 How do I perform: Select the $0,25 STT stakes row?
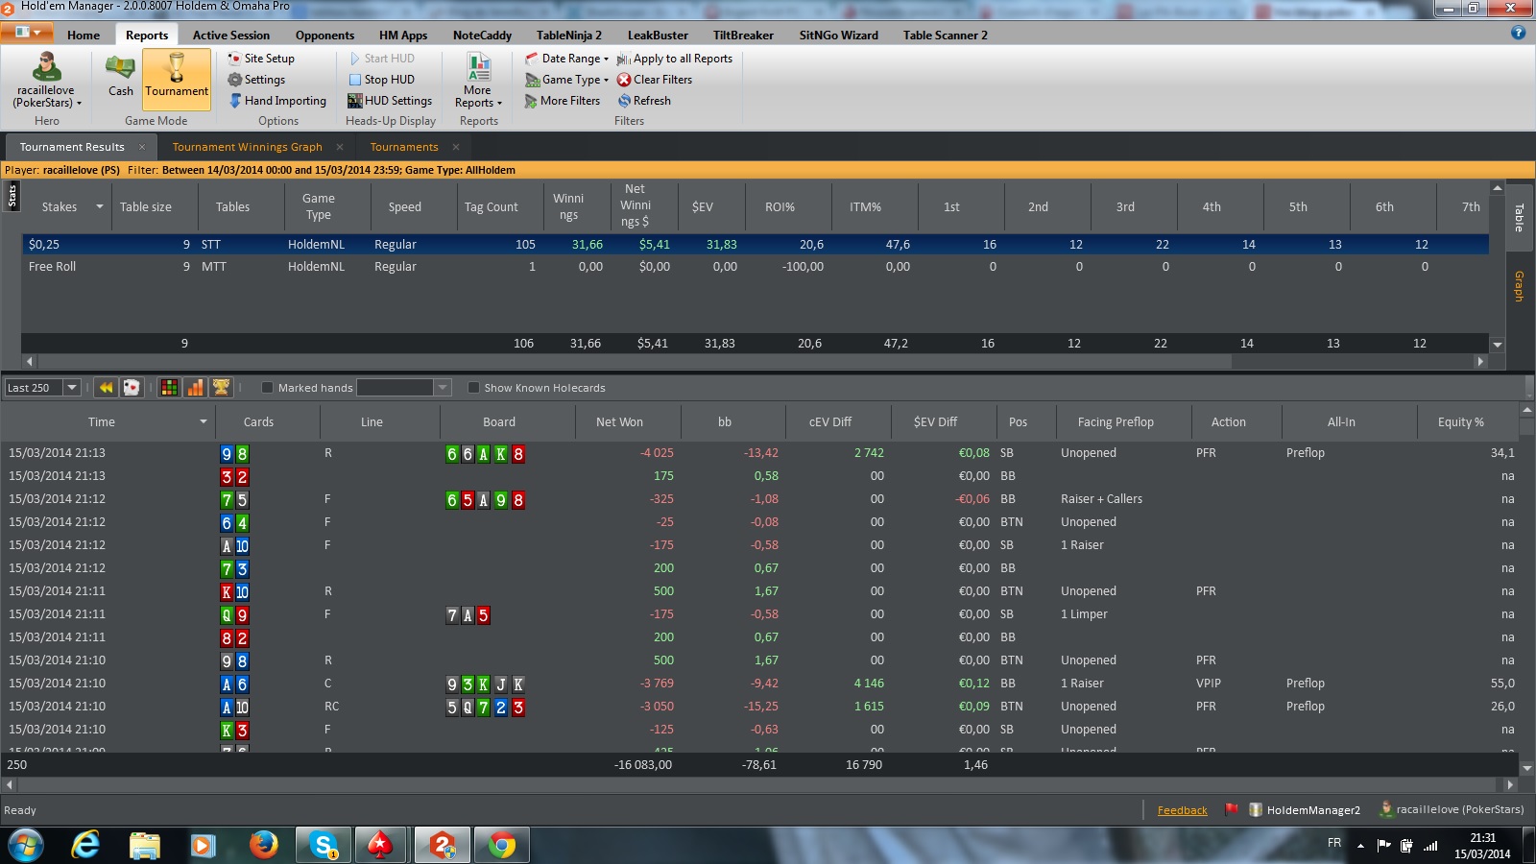(x=755, y=245)
